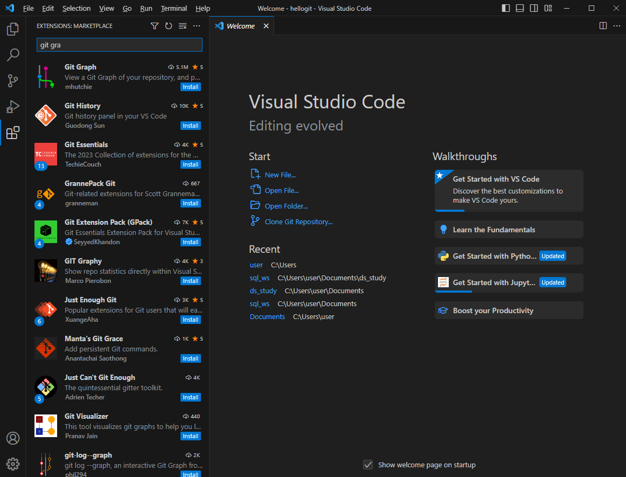Open the Edit menu
Screen dimensions: 626x477
[x=48, y=9]
